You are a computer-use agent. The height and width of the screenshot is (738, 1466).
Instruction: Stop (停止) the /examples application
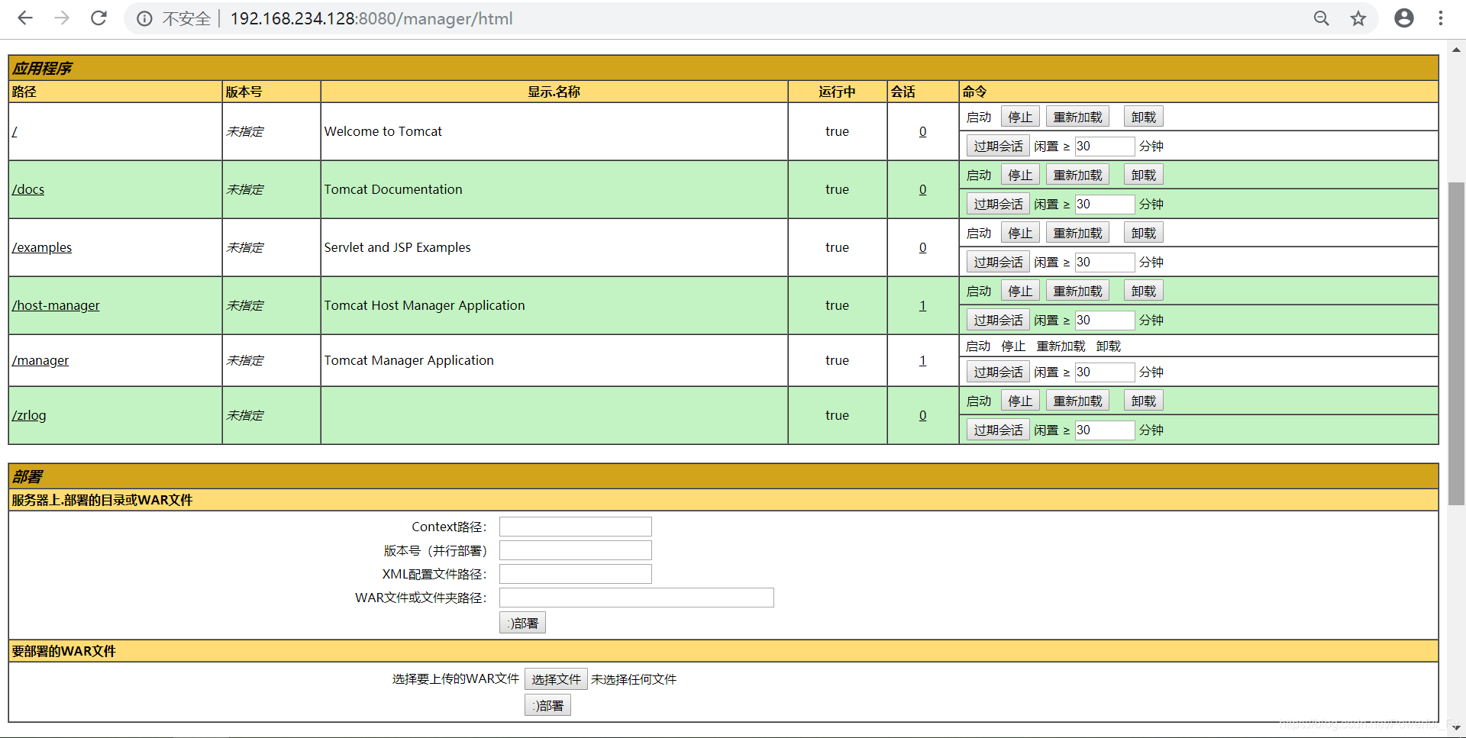(1020, 233)
